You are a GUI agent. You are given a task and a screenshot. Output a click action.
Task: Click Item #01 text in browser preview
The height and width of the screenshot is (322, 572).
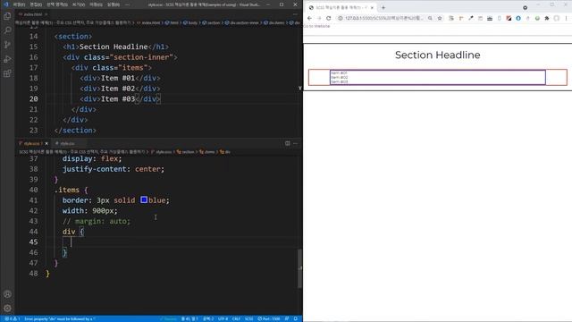coord(339,73)
